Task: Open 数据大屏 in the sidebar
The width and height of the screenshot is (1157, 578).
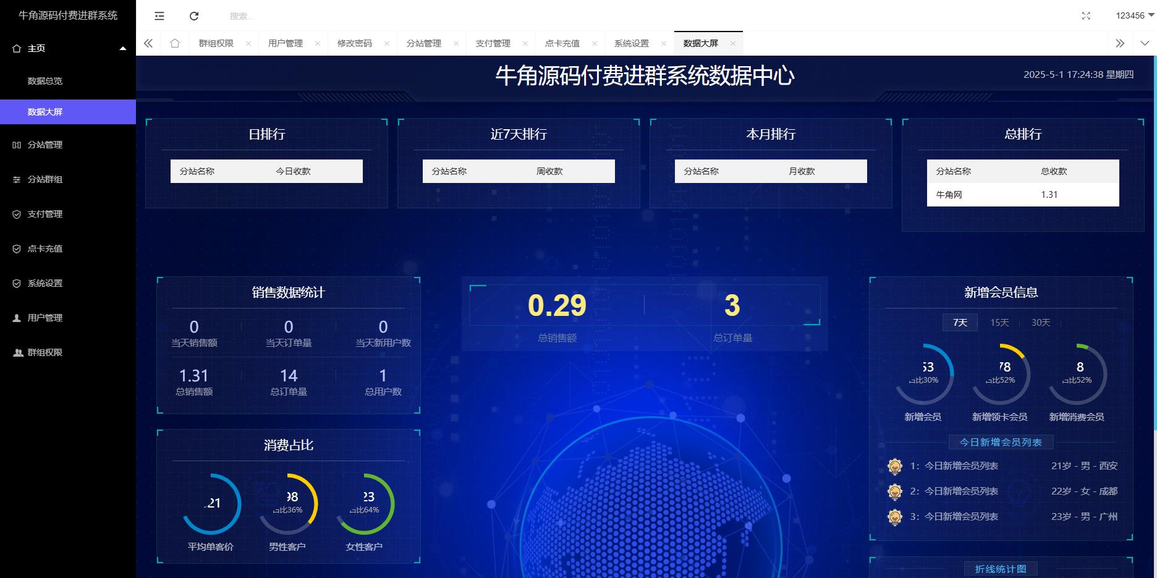Action: [x=68, y=112]
